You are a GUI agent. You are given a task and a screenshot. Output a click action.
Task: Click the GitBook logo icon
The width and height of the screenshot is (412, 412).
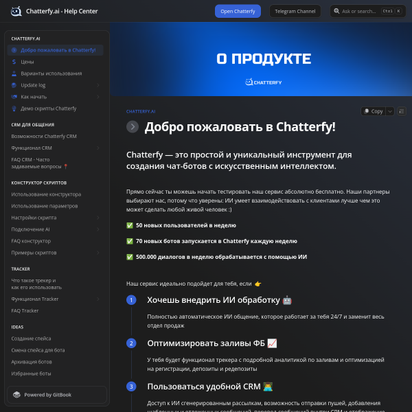(x=16, y=395)
